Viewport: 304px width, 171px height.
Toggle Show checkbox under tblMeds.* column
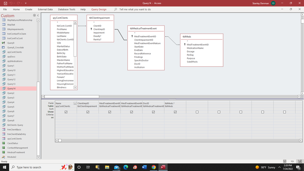coord(175,112)
